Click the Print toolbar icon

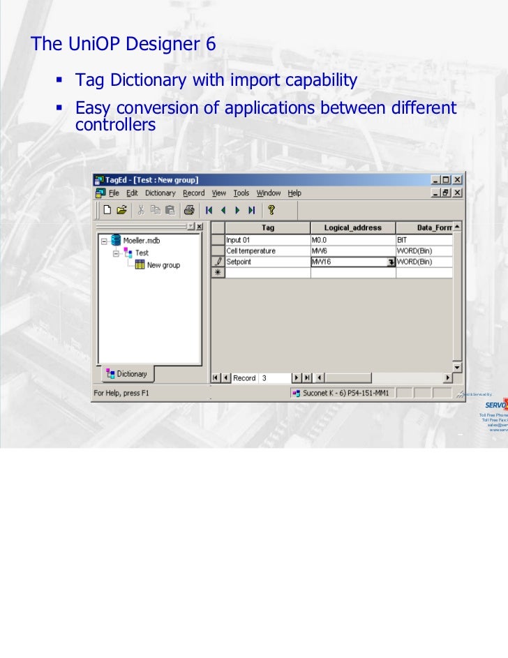pyautogui.click(x=189, y=210)
